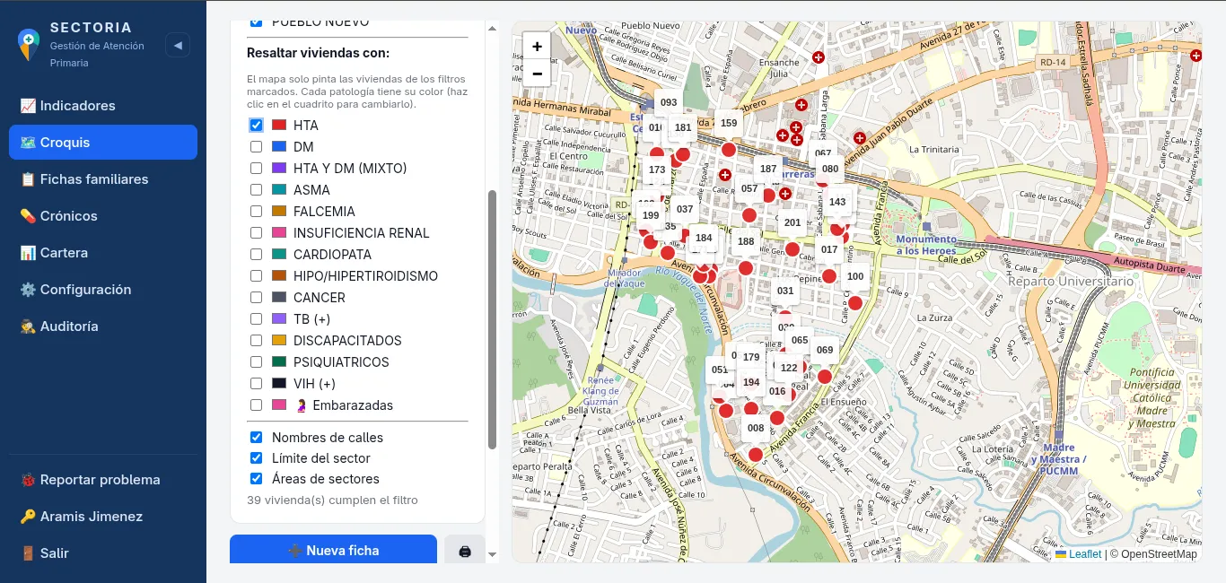The image size is (1226, 583).
Task: Zoom in on the map
Action: click(x=537, y=47)
